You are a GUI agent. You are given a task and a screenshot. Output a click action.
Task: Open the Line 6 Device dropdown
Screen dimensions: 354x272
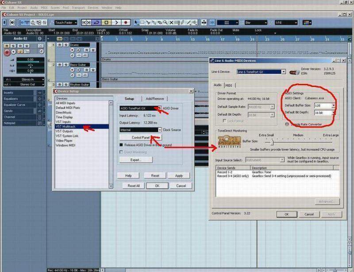[283, 72]
